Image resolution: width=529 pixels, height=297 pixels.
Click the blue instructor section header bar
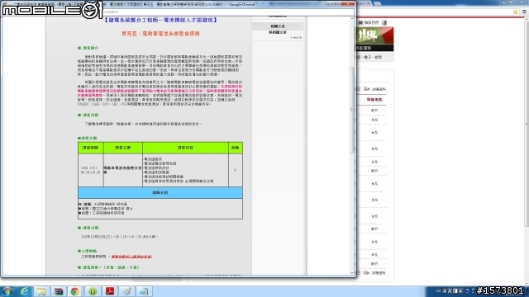click(160, 192)
